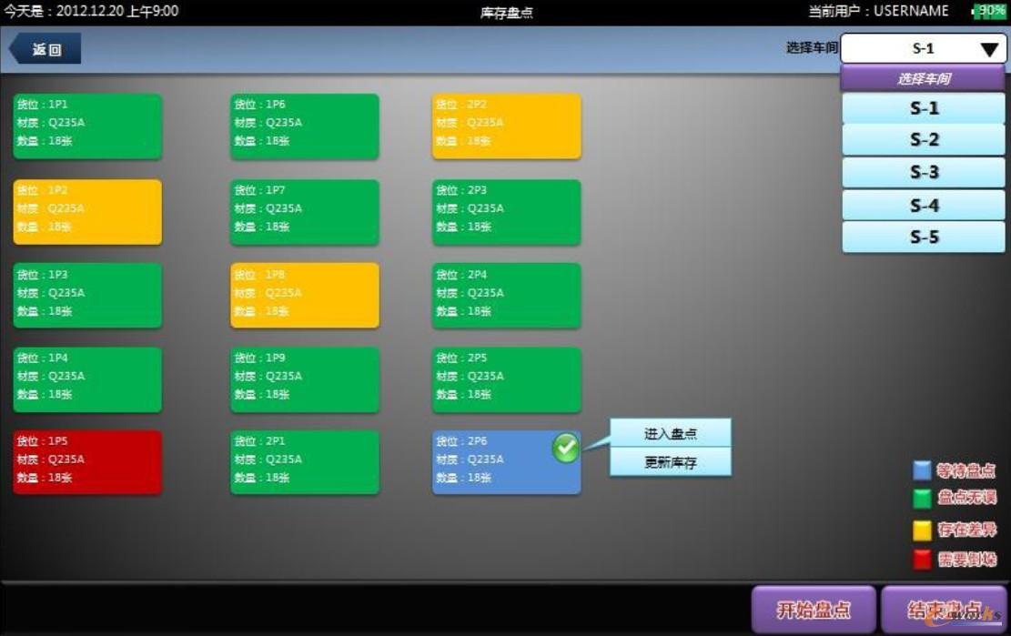1011x636 pixels.
Task: 点击左上角的返回按钮图标
Action: (x=45, y=50)
